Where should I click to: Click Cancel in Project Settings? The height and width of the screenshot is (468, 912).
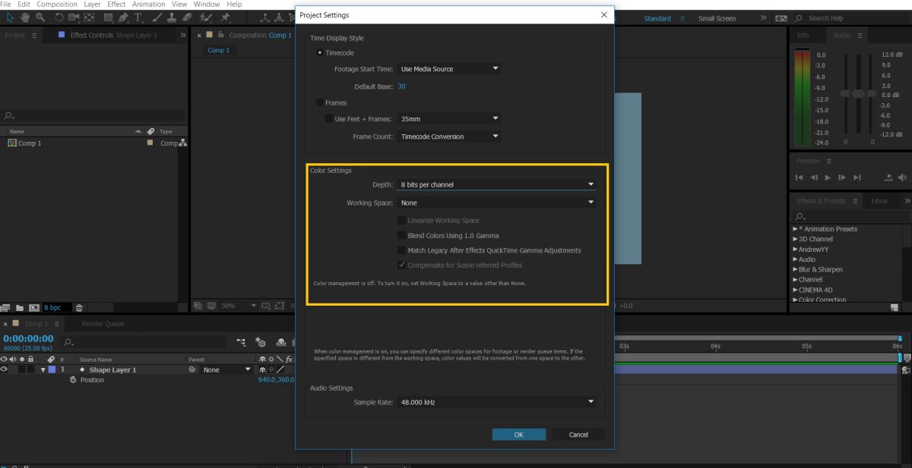click(x=578, y=435)
